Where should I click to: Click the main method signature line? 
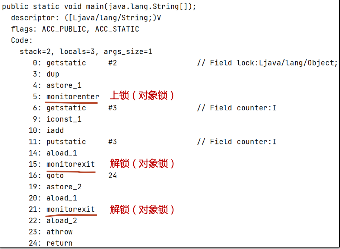click(99, 7)
